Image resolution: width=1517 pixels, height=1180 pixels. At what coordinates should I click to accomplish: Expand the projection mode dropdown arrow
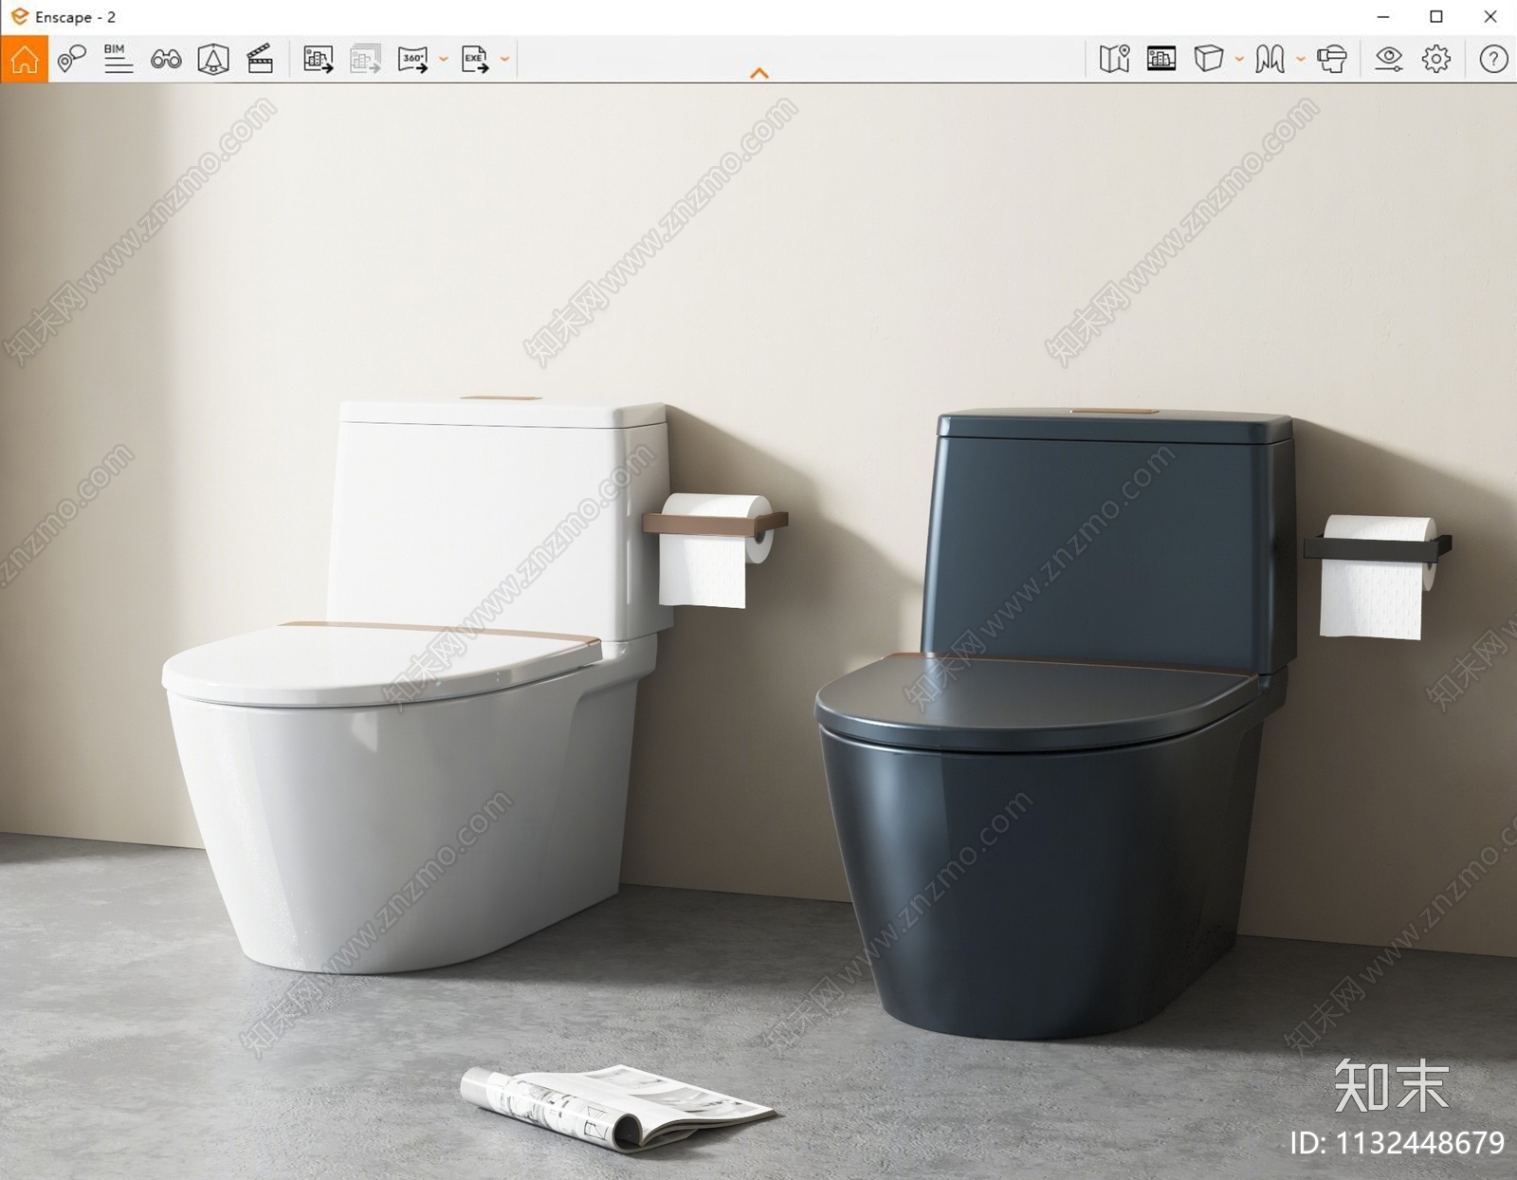[1239, 59]
